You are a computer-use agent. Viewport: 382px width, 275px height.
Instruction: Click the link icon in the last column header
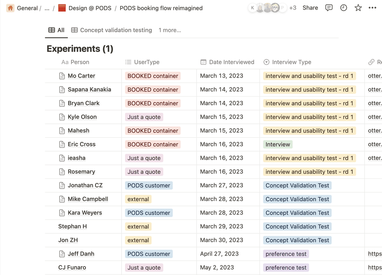(x=371, y=62)
